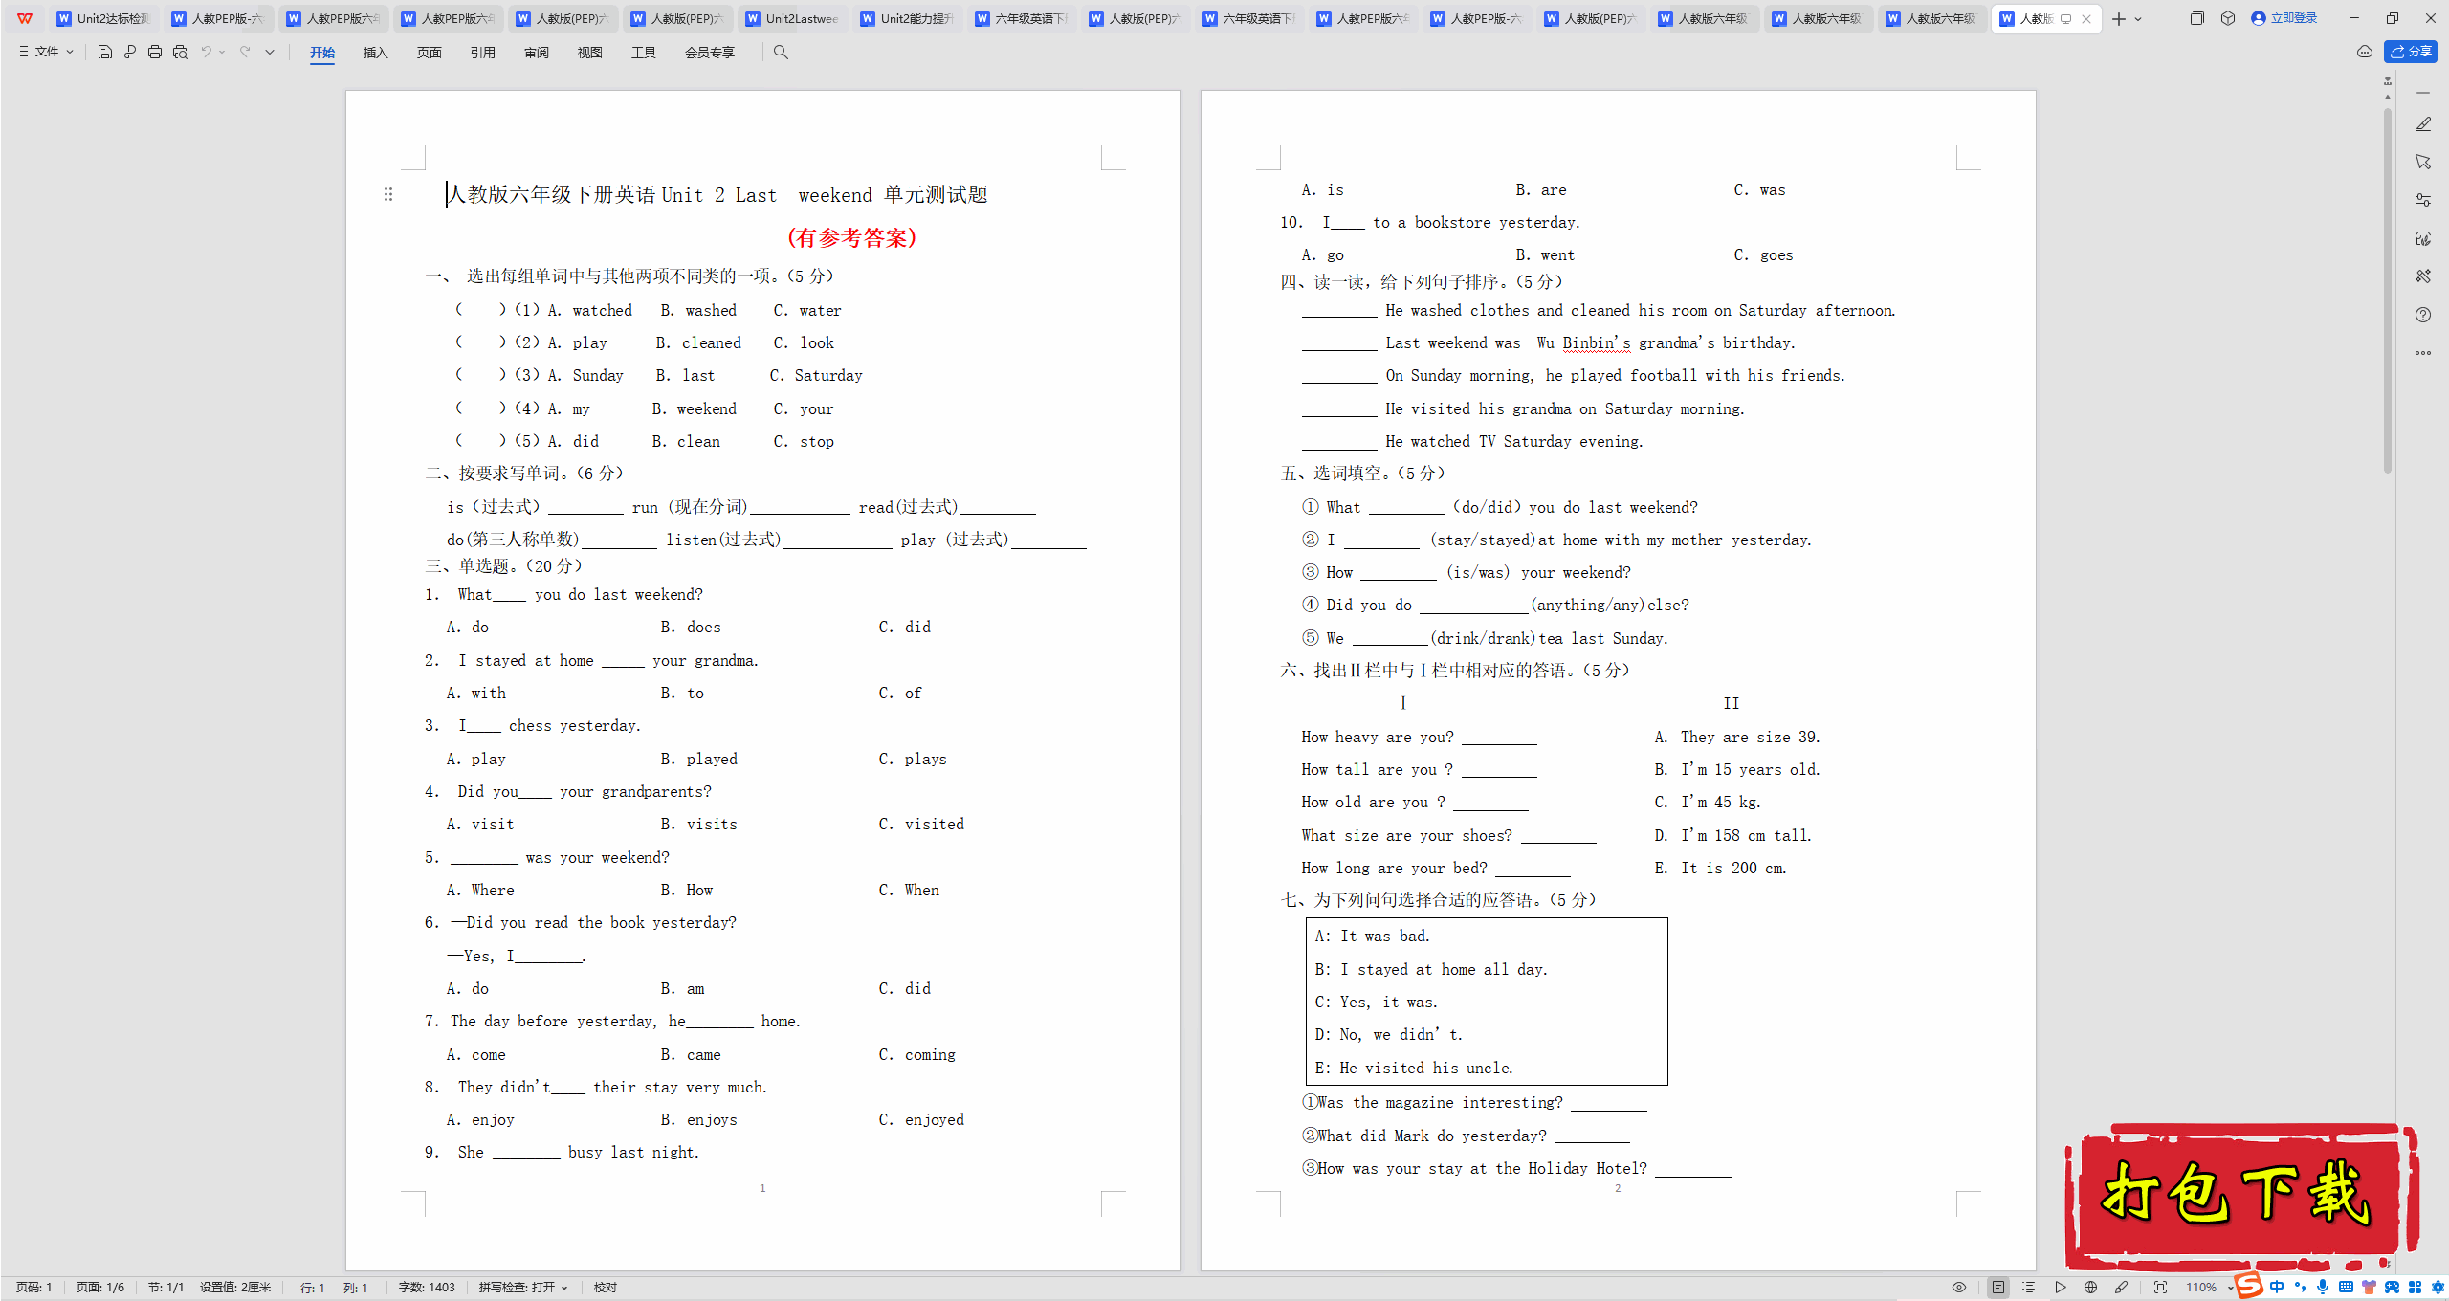Switch to the Unit2达标检测 document tab

(x=104, y=18)
